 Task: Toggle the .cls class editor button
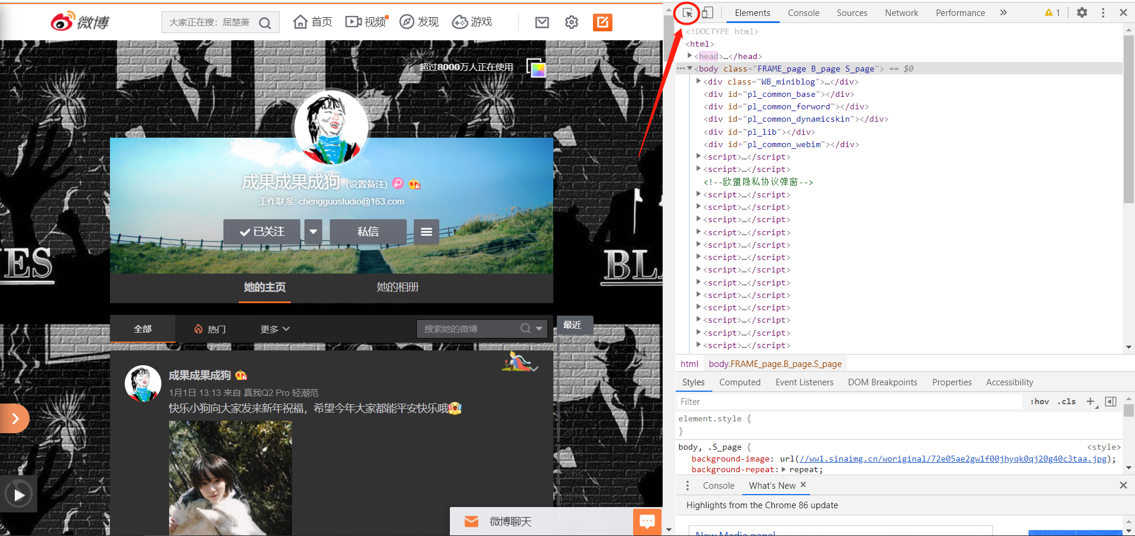click(x=1066, y=402)
